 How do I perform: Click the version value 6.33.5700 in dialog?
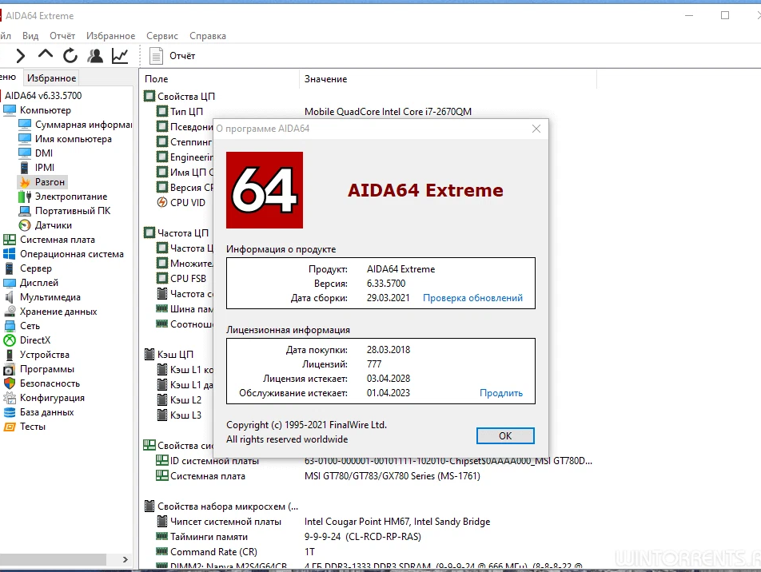tap(386, 284)
